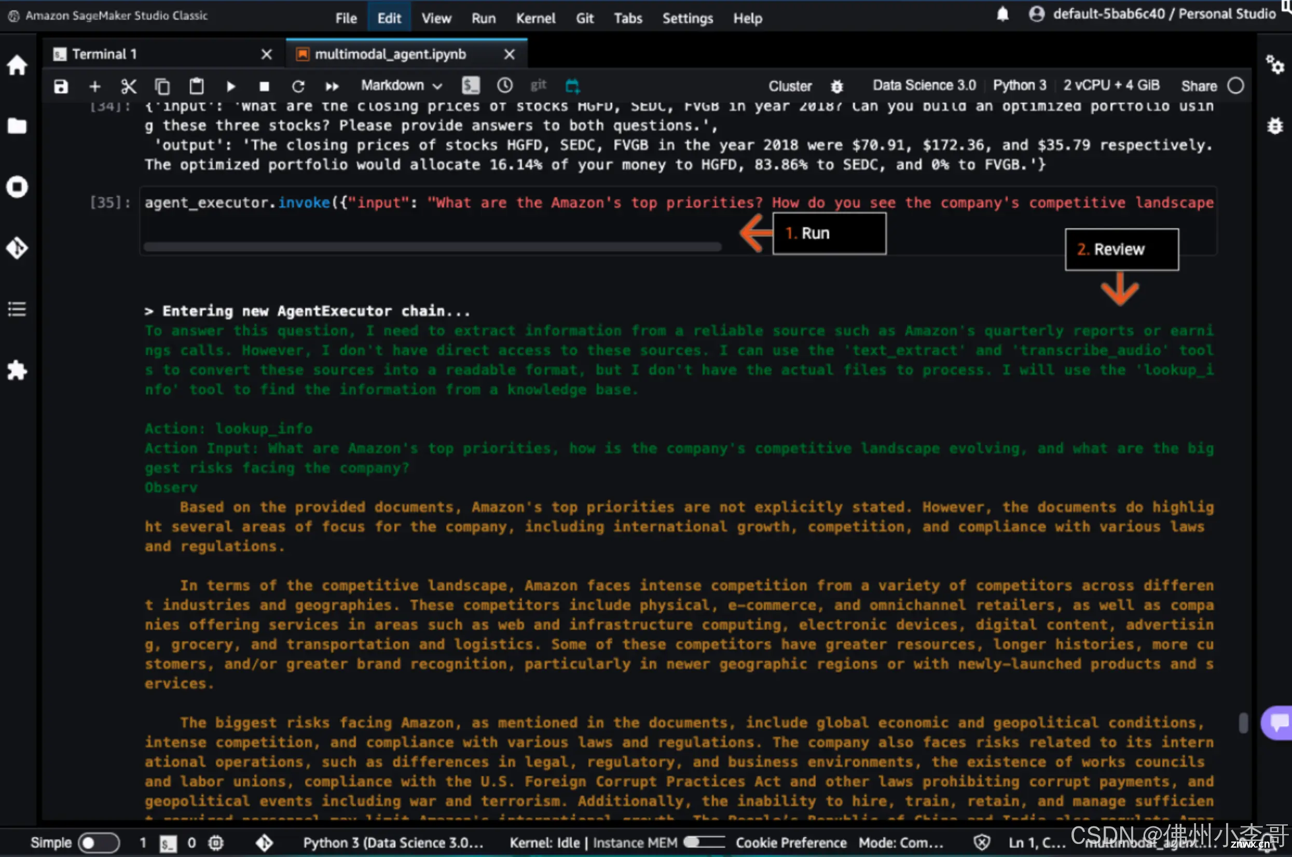Click the Instance MEM usage bar
This screenshot has height=857, width=1292.
point(704,842)
